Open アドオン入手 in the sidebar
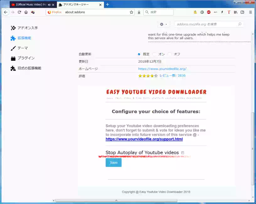Viewport: 256px width, 204px height. click(x=24, y=28)
